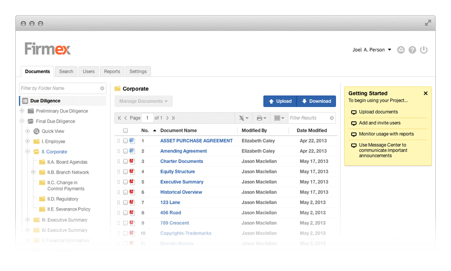Expand the II.B. Branch Network folder
The height and width of the screenshot is (271, 451).
[33, 172]
